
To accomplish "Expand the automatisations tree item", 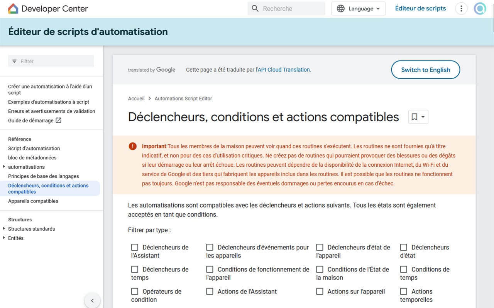I will [x=4, y=167].
